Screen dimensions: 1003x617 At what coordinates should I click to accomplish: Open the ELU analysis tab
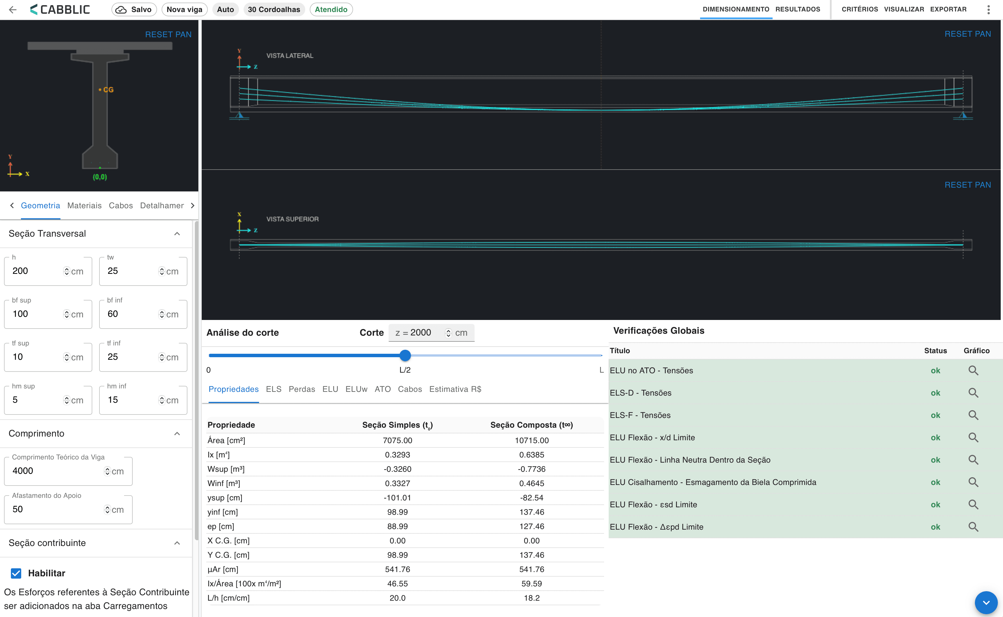click(330, 389)
